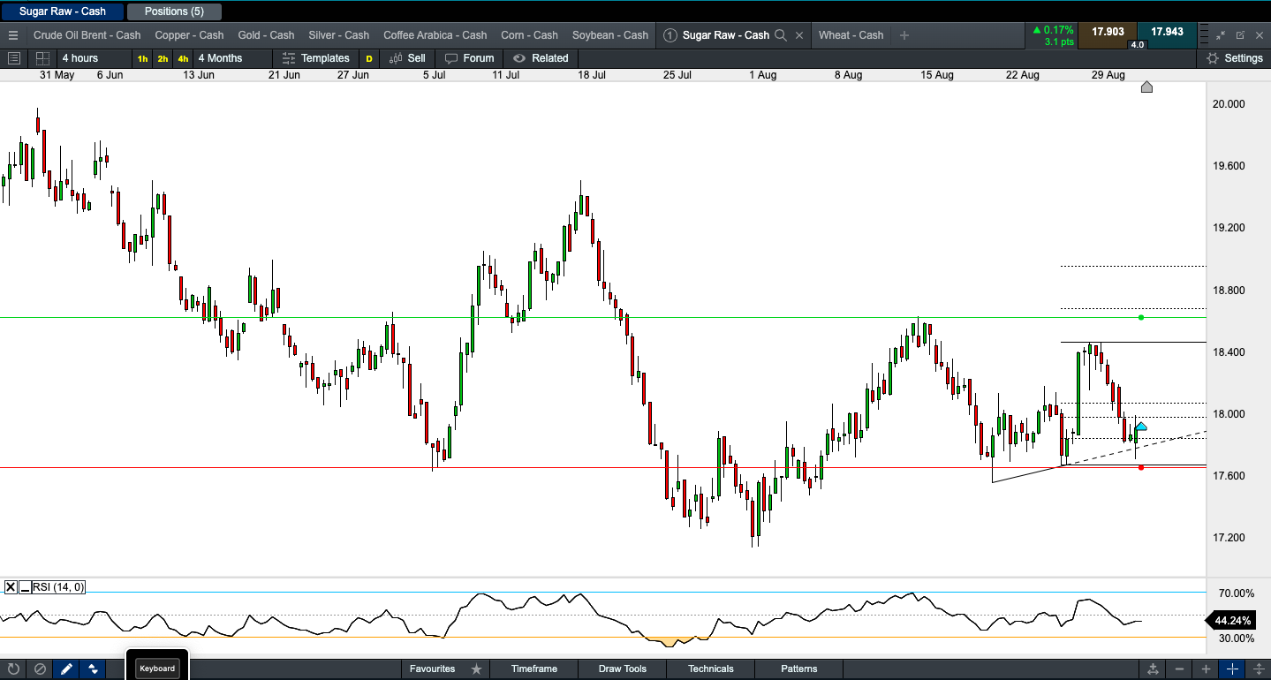Click the reset/refresh icon in the bottom-left toolbar
The height and width of the screenshot is (680, 1271).
click(x=13, y=669)
